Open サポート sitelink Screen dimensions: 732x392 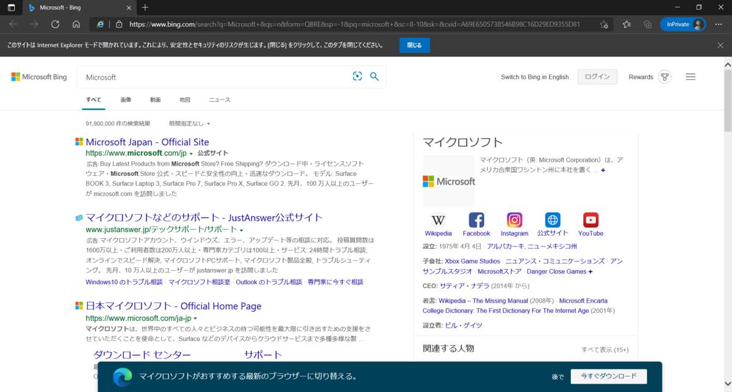pos(263,355)
